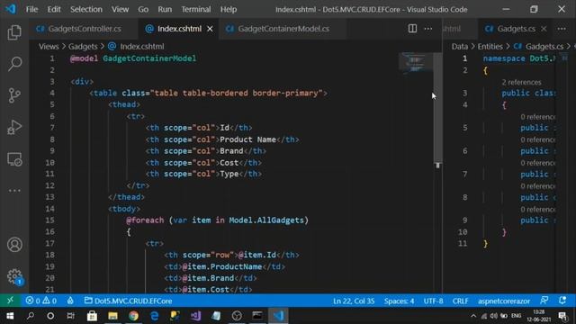The height and width of the screenshot is (324, 576).
Task: Open Windows Start menu
Action: [x=10, y=316]
